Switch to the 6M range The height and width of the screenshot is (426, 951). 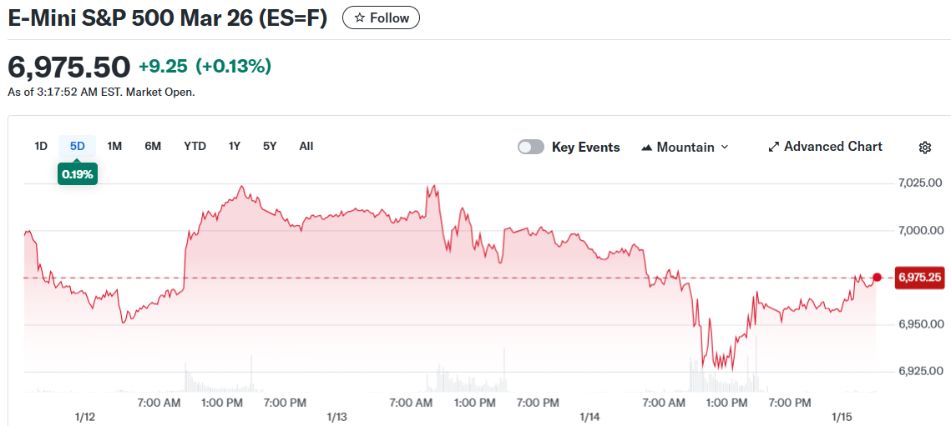click(153, 146)
